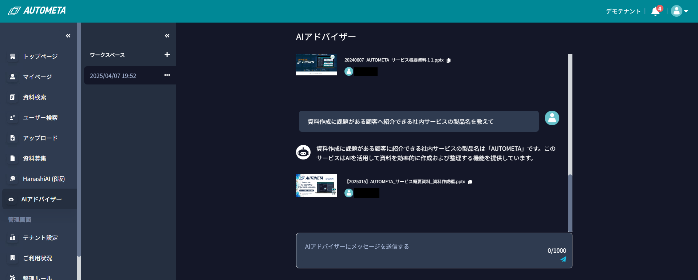Send message with paper plane icon
This screenshot has width=698, height=280.
click(x=563, y=259)
